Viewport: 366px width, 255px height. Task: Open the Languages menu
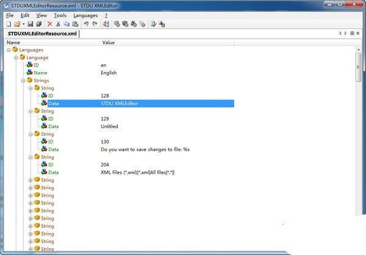point(85,15)
